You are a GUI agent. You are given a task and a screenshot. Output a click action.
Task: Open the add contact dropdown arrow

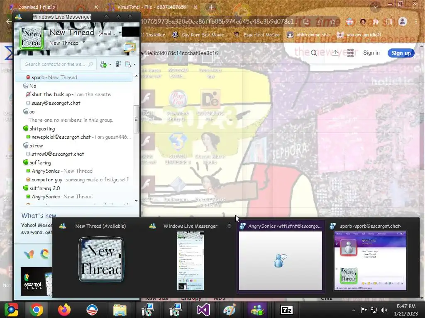(110, 64)
